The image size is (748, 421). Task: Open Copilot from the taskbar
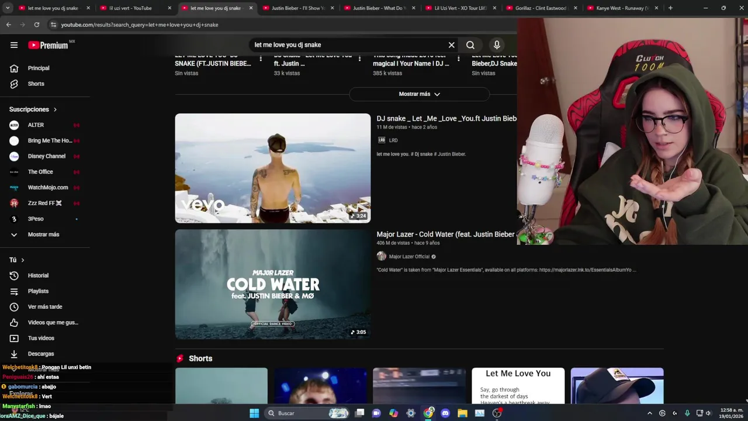(x=393, y=413)
